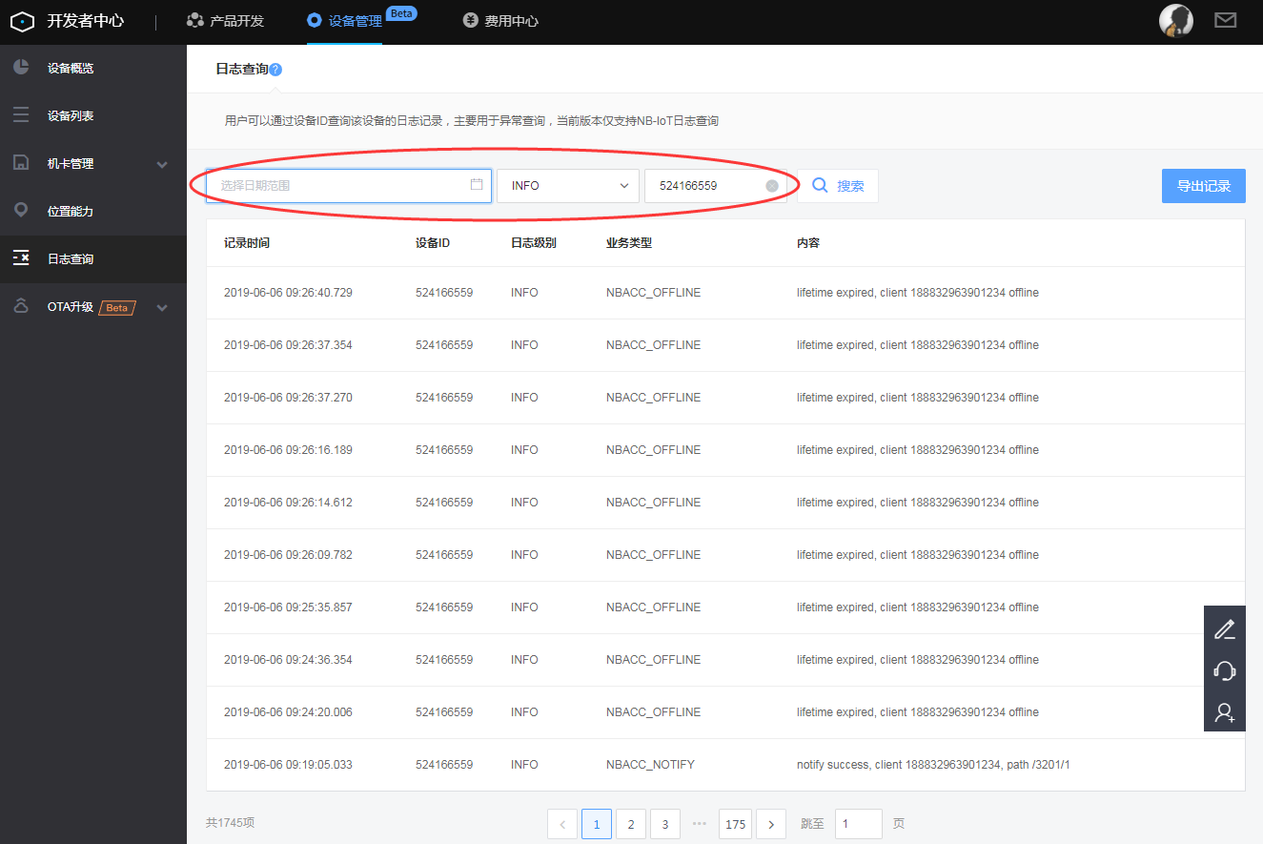Focus the device ID 524166559 input
The width and height of the screenshot is (1263, 844).
pyautogui.click(x=716, y=186)
